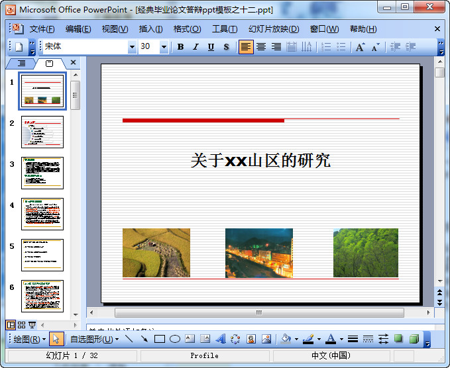Align text left
This screenshot has height=368, width=450.
click(x=246, y=47)
